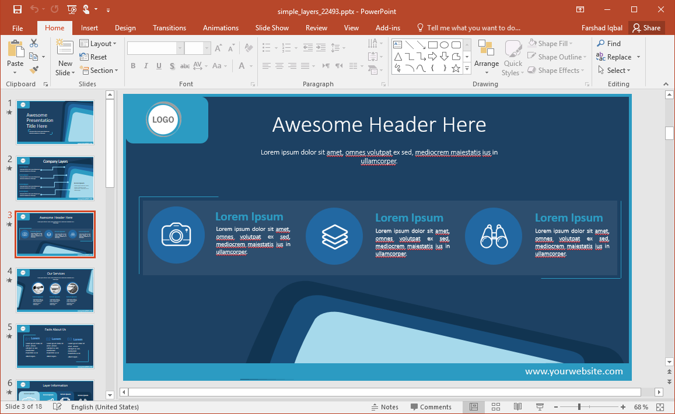The width and height of the screenshot is (675, 414).
Task: Click the Share button
Action: pyautogui.click(x=646, y=28)
